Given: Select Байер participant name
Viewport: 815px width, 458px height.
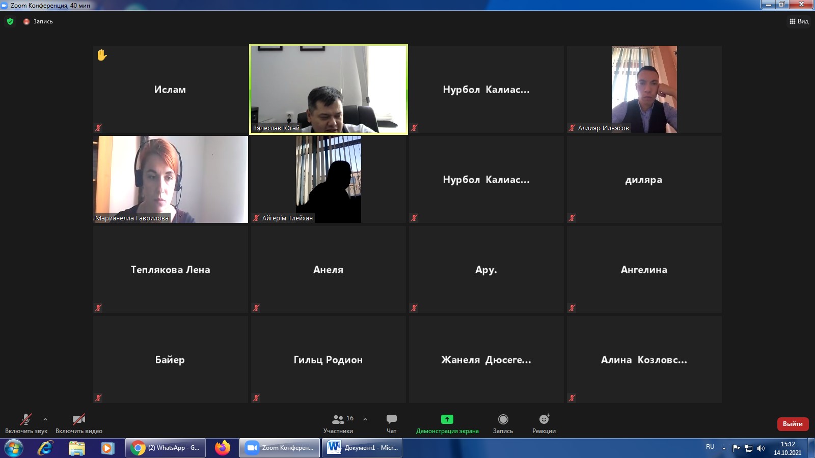Looking at the screenshot, I should click(170, 360).
